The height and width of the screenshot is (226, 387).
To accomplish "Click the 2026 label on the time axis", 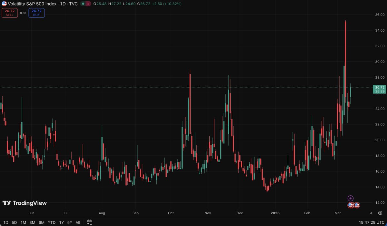I will pyautogui.click(x=275, y=213).
